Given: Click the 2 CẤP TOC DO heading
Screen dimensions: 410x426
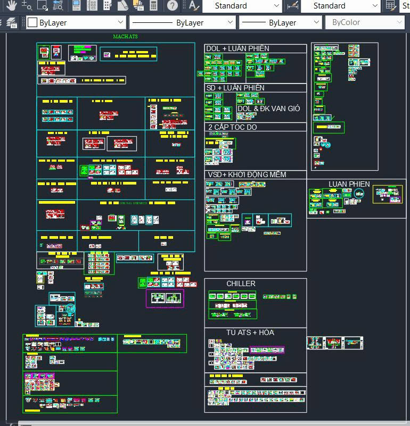Looking at the screenshot, I should (233, 127).
